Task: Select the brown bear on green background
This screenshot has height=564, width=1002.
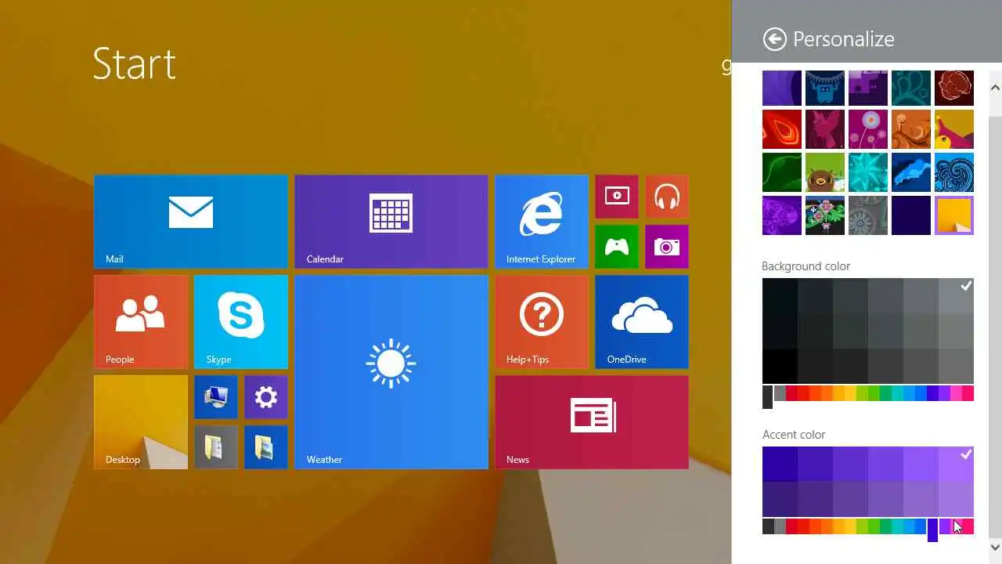Action: tap(825, 172)
